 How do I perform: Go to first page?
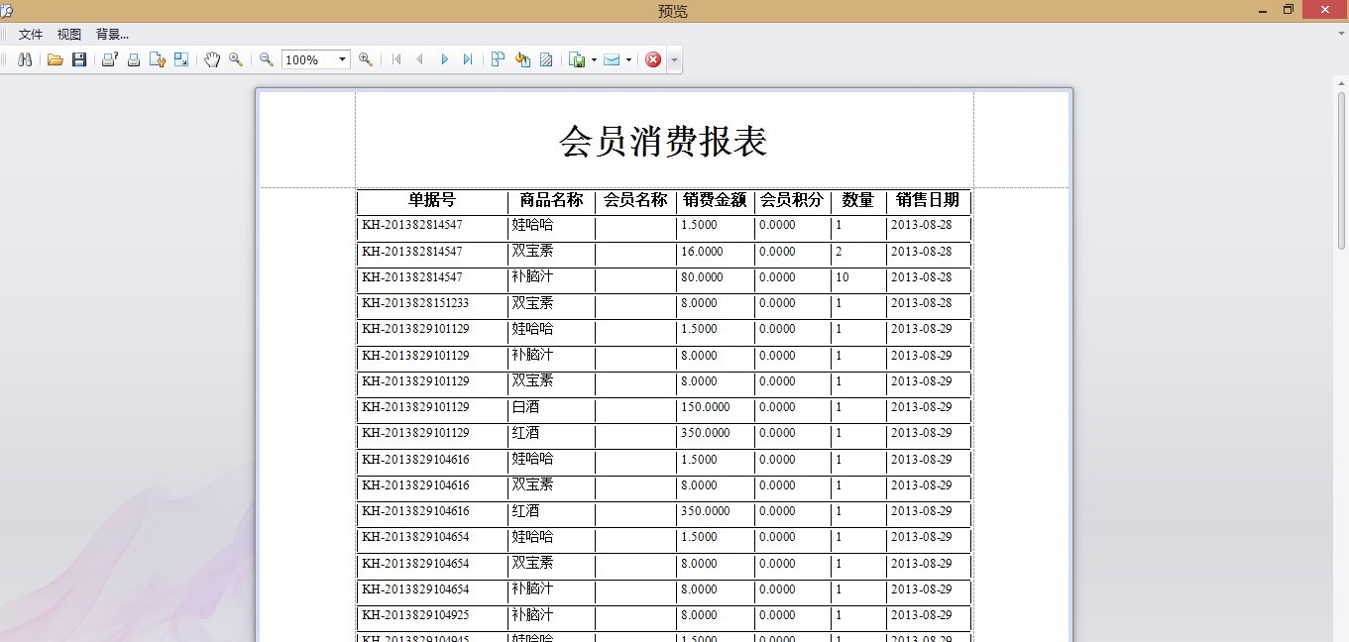396,59
